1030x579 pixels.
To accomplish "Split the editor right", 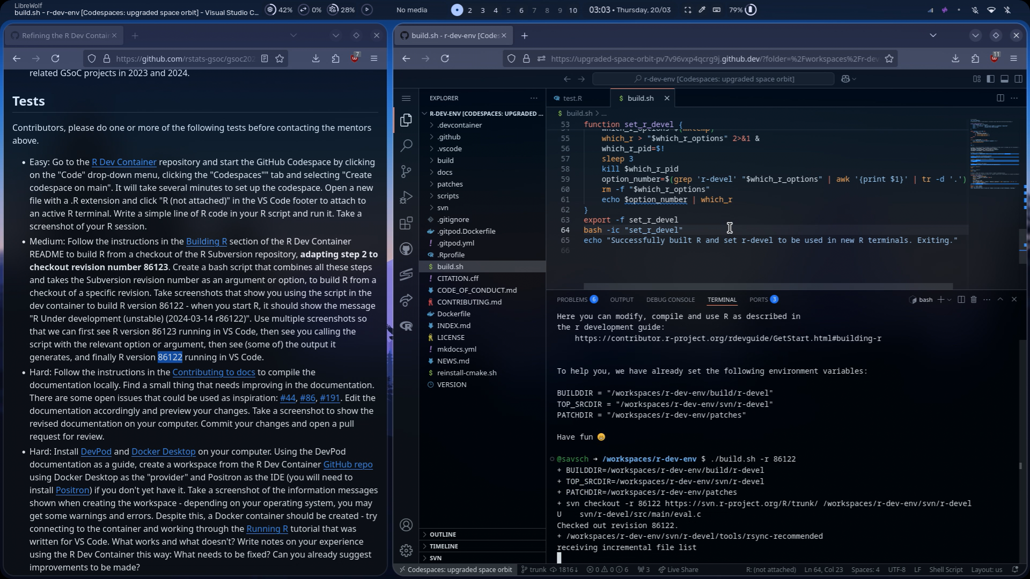I will 1000,98.
